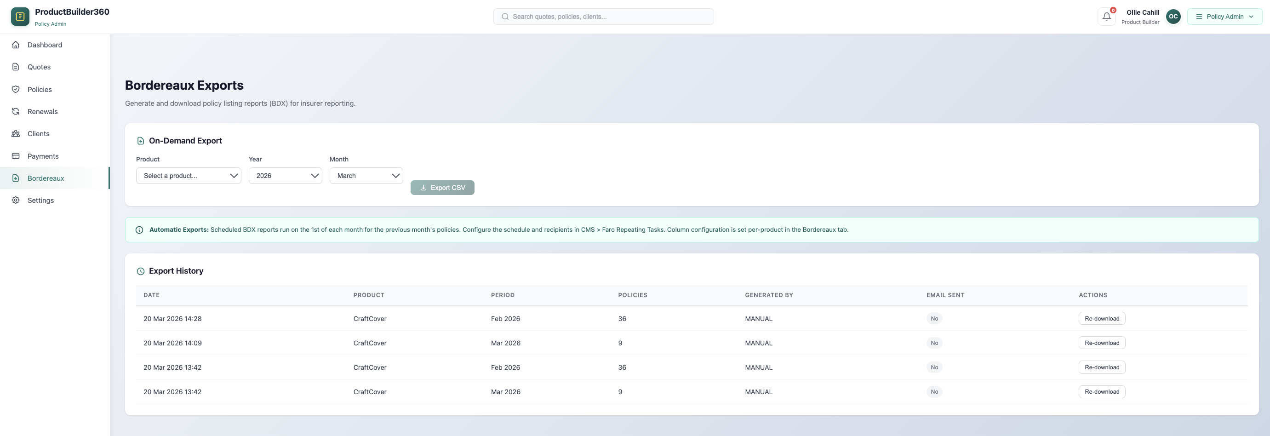Click the Quotes document icon
1270x436 pixels.
16,67
